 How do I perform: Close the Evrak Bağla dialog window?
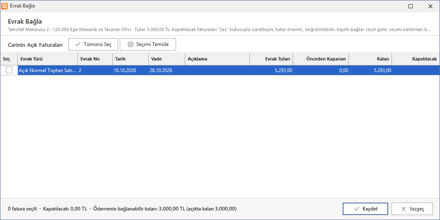point(430,6)
